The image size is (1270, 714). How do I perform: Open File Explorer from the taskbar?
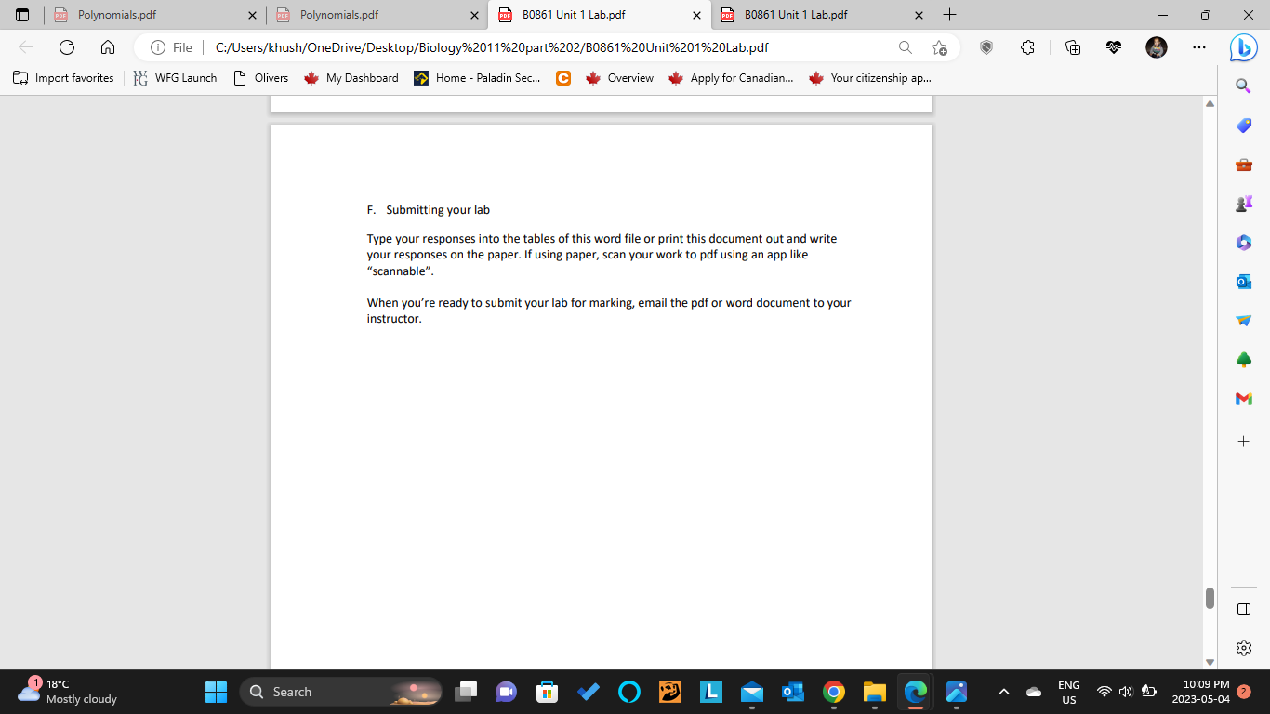point(875,692)
